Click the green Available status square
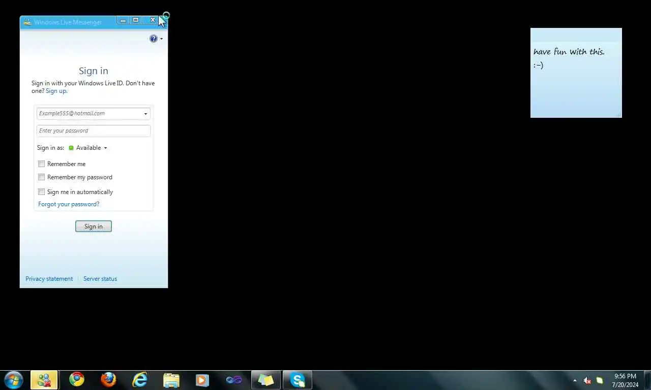This screenshot has width=651, height=390. point(71,148)
